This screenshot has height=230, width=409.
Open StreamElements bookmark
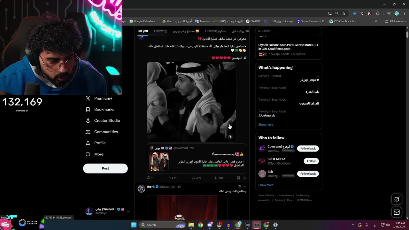[311, 21]
